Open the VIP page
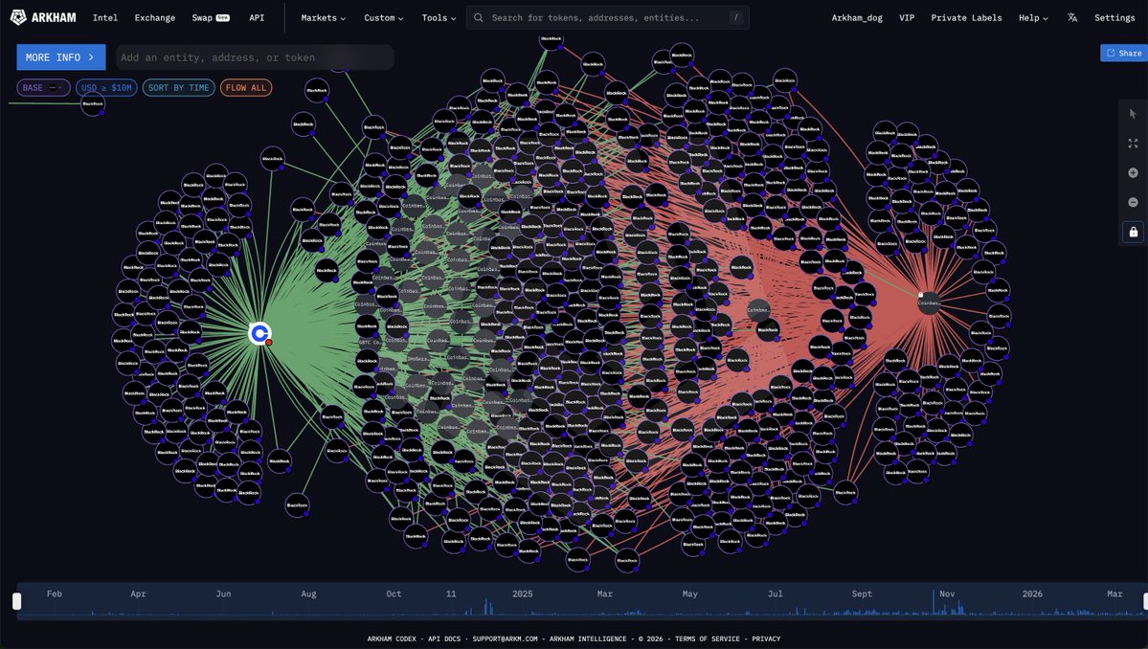This screenshot has width=1148, height=649. coord(907,17)
